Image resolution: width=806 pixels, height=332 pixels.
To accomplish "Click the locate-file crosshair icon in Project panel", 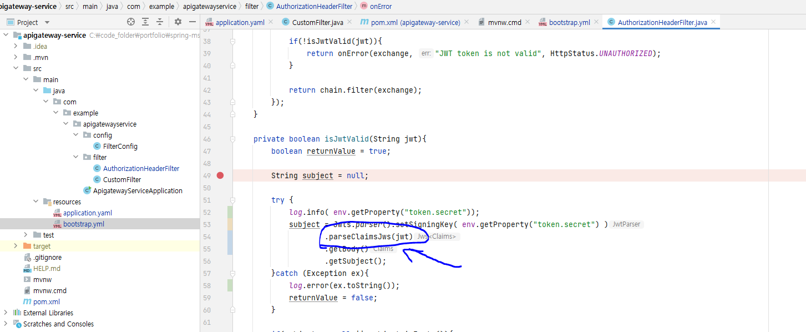I will 131,22.
